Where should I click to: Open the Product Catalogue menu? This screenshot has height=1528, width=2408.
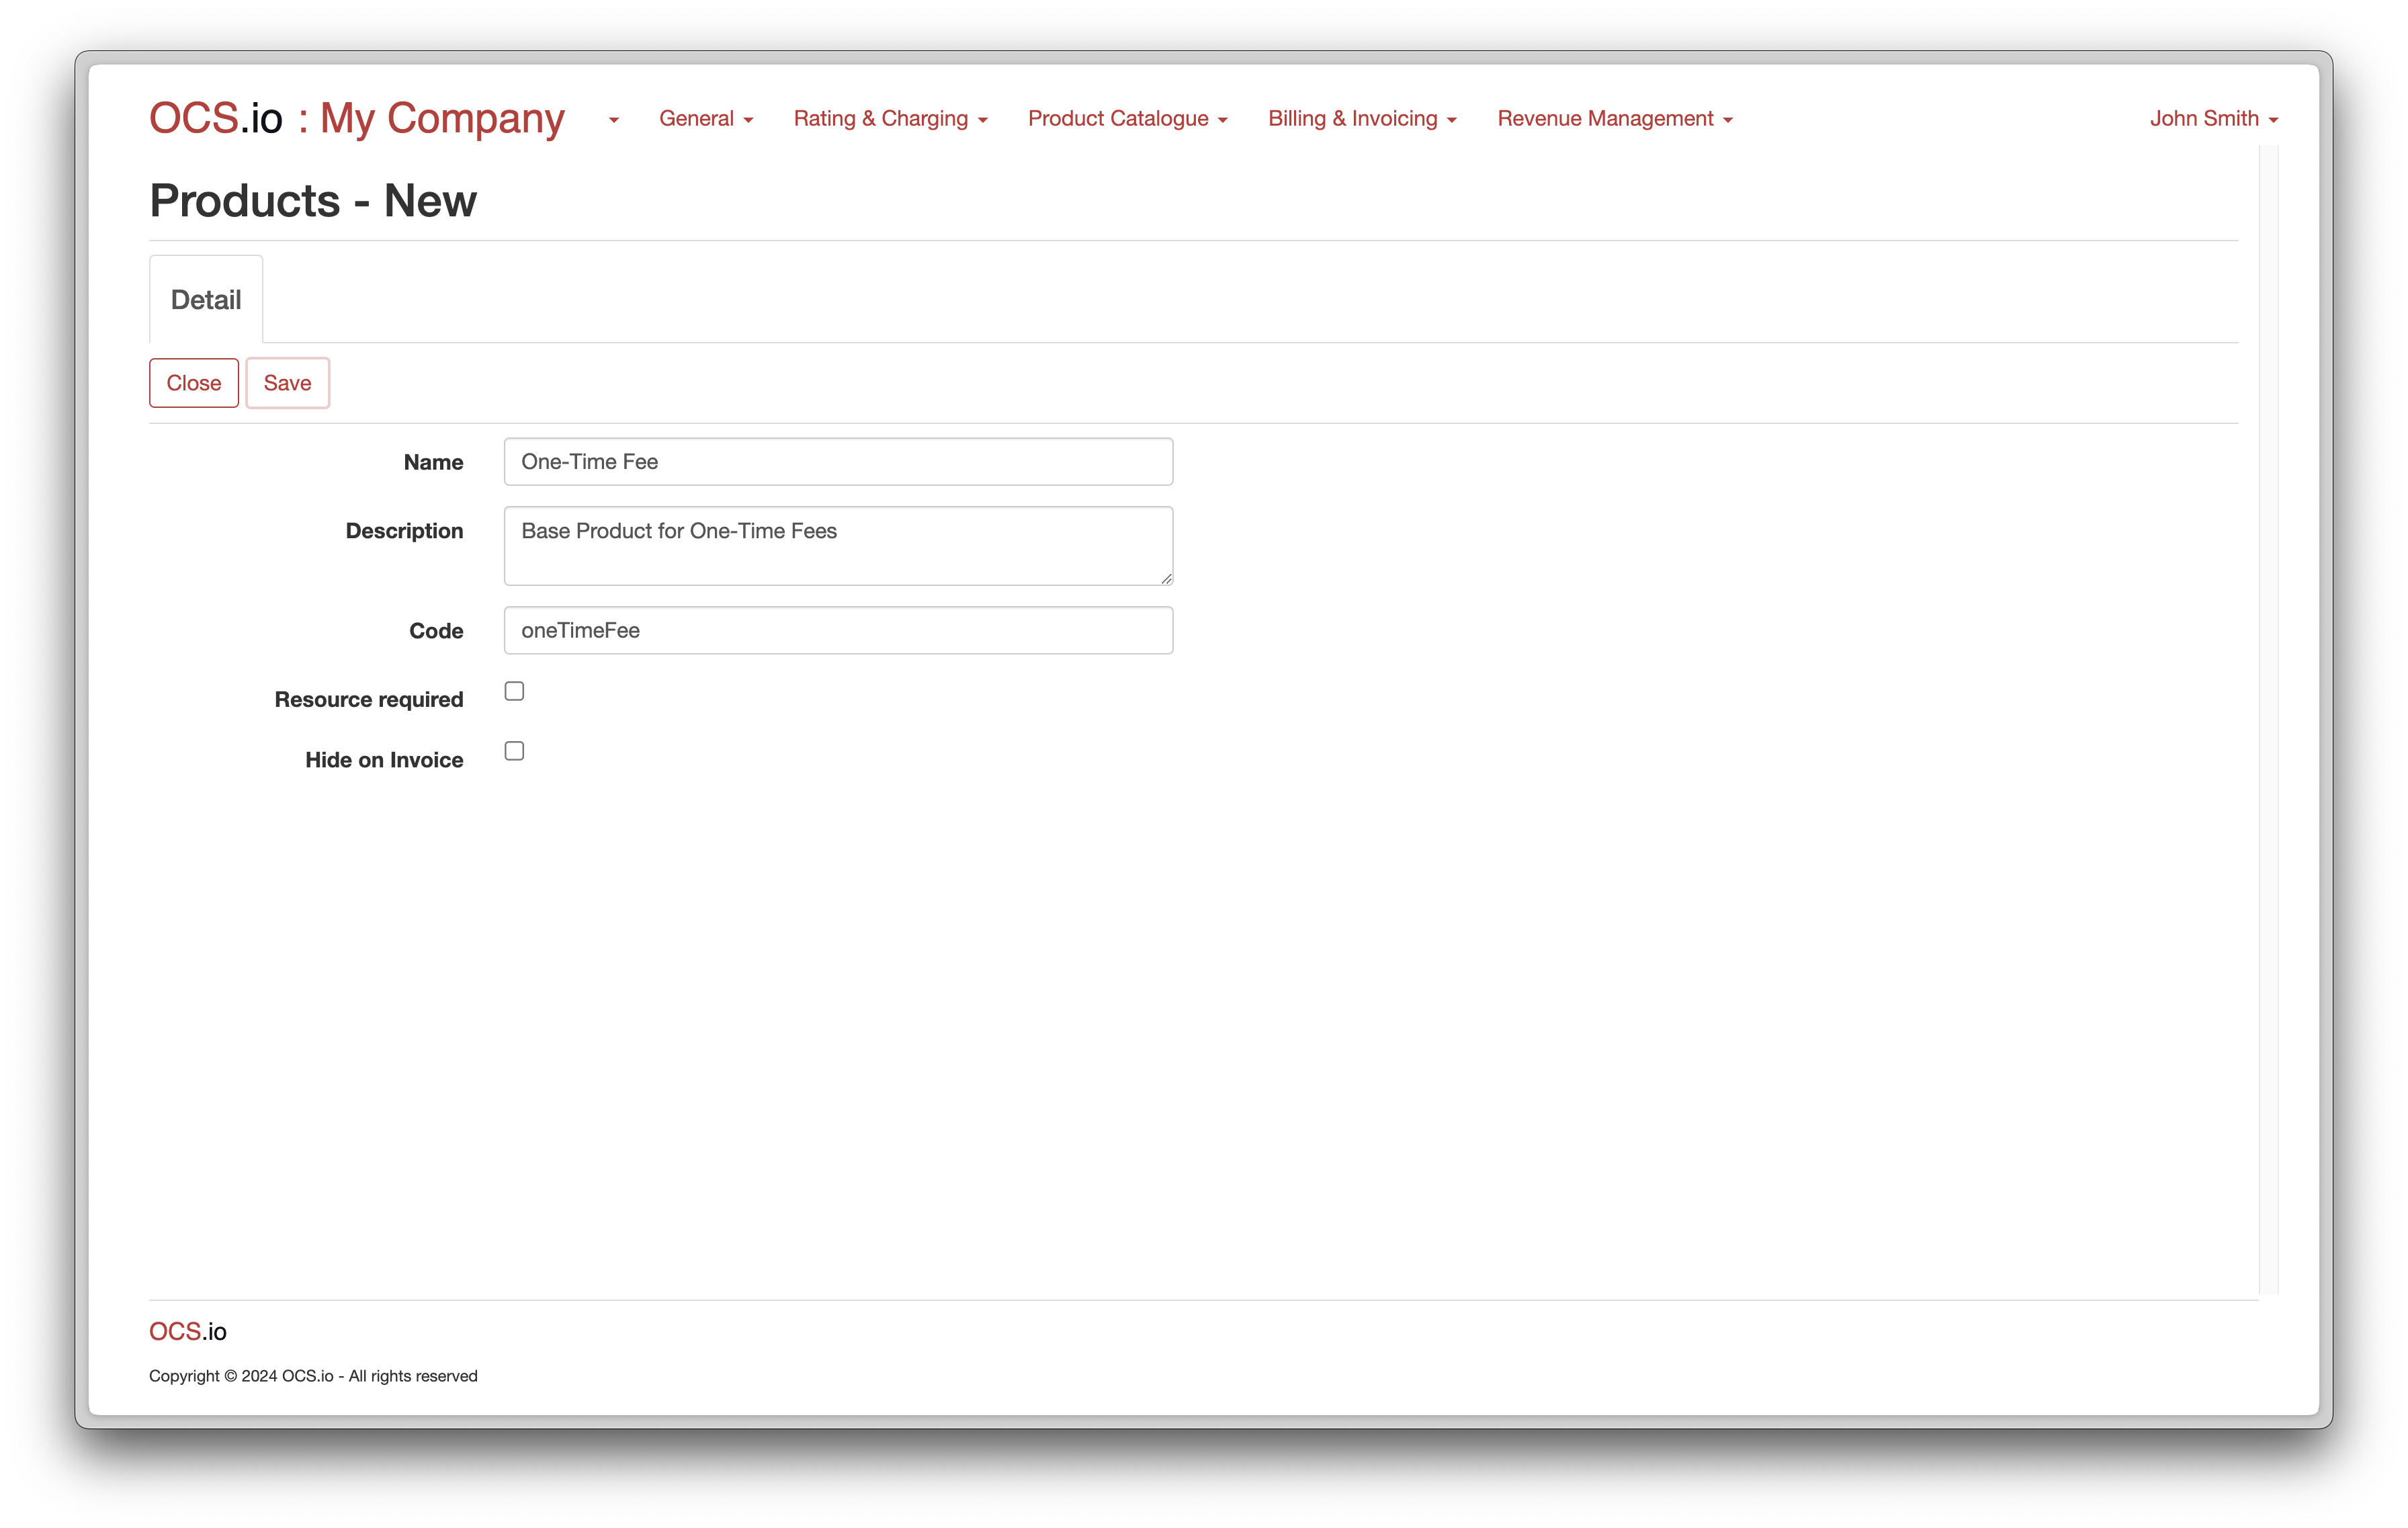1127,119
